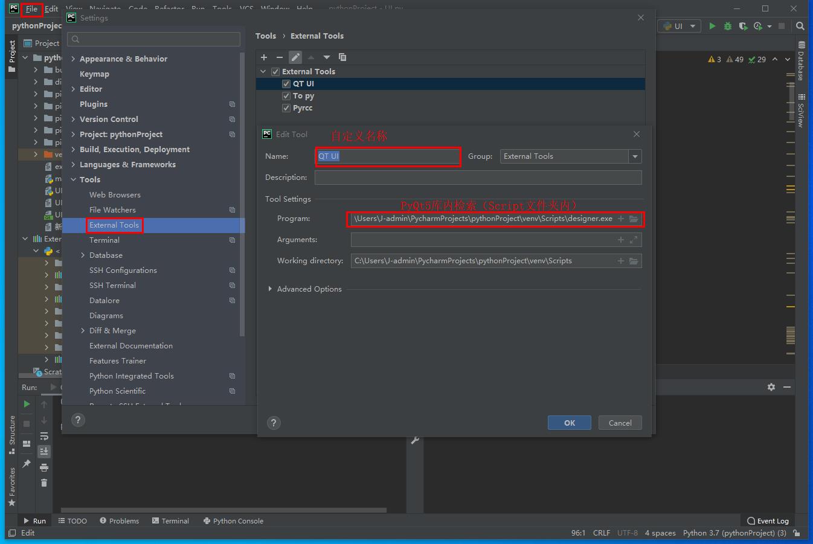Select File Watchers settings
Viewport: 813px width, 544px height.
tap(112, 210)
